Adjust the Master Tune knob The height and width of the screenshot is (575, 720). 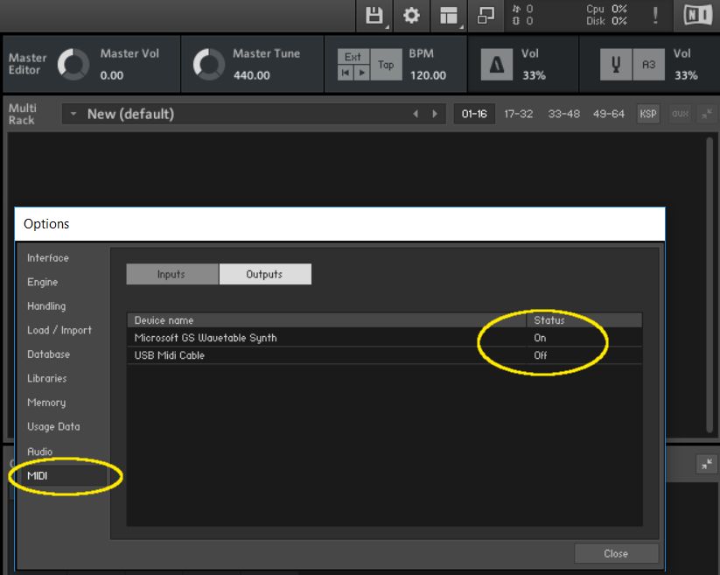[x=209, y=64]
